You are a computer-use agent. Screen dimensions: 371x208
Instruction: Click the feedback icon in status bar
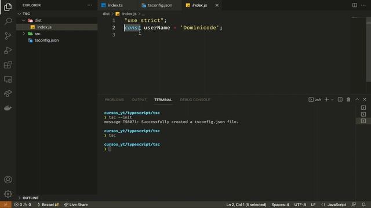coord(354,205)
